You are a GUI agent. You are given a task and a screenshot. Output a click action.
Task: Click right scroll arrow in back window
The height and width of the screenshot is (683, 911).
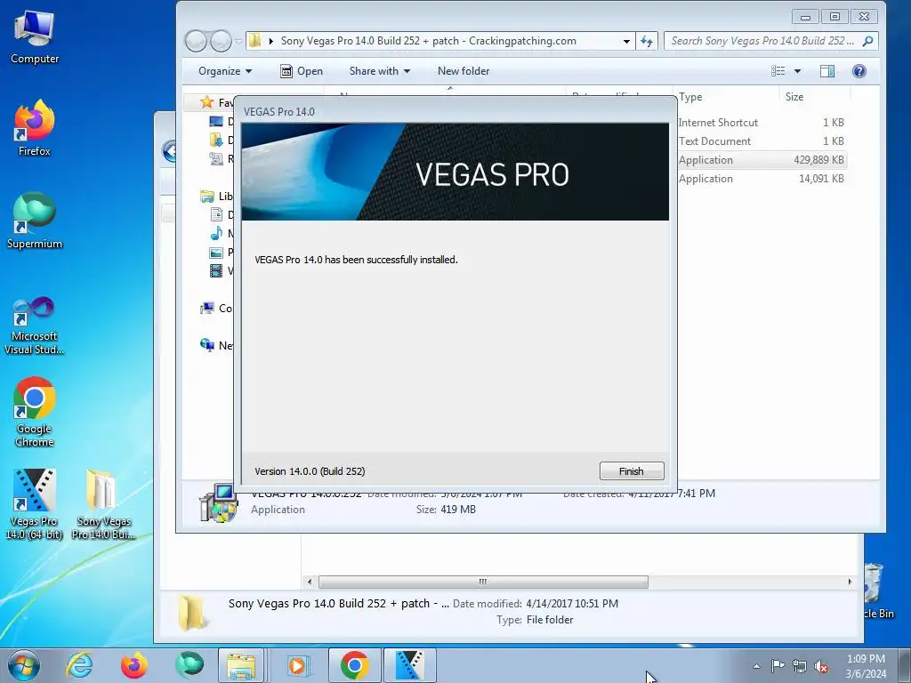[850, 582]
